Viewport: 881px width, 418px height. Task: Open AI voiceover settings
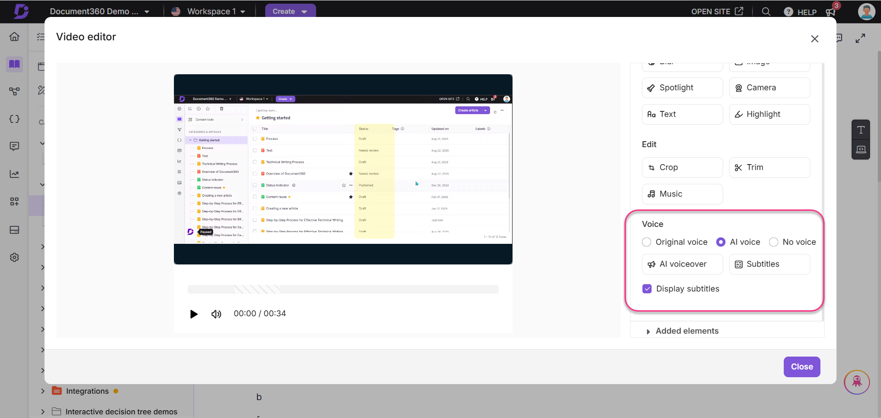coord(682,264)
